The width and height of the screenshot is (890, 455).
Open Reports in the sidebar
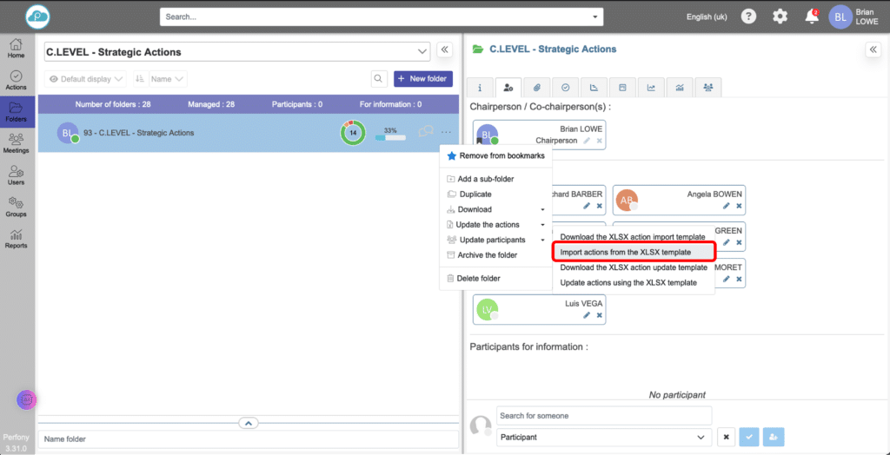[16, 238]
